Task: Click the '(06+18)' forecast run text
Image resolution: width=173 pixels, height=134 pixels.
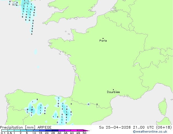Action: click(164, 127)
